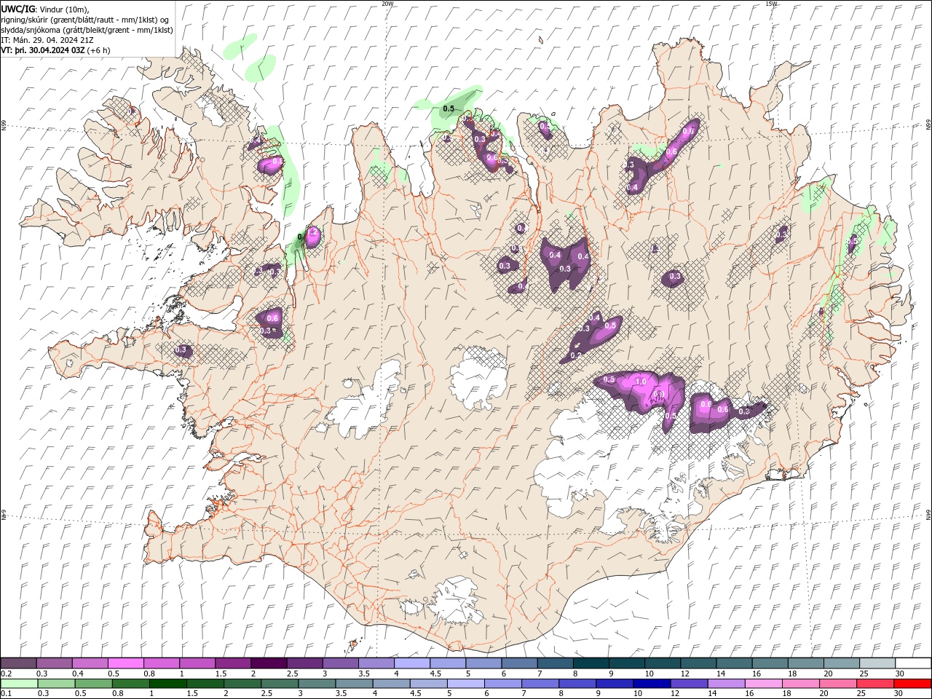
Task: Click the 0.5–0.8 medium green swatch in lower legend row
Action: click(94, 684)
